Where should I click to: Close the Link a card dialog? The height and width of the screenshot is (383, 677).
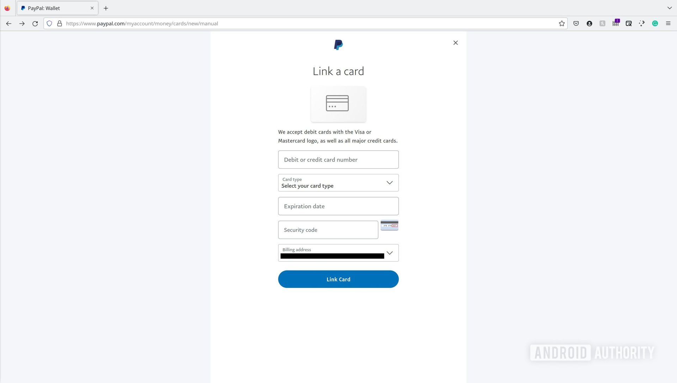[x=455, y=43]
